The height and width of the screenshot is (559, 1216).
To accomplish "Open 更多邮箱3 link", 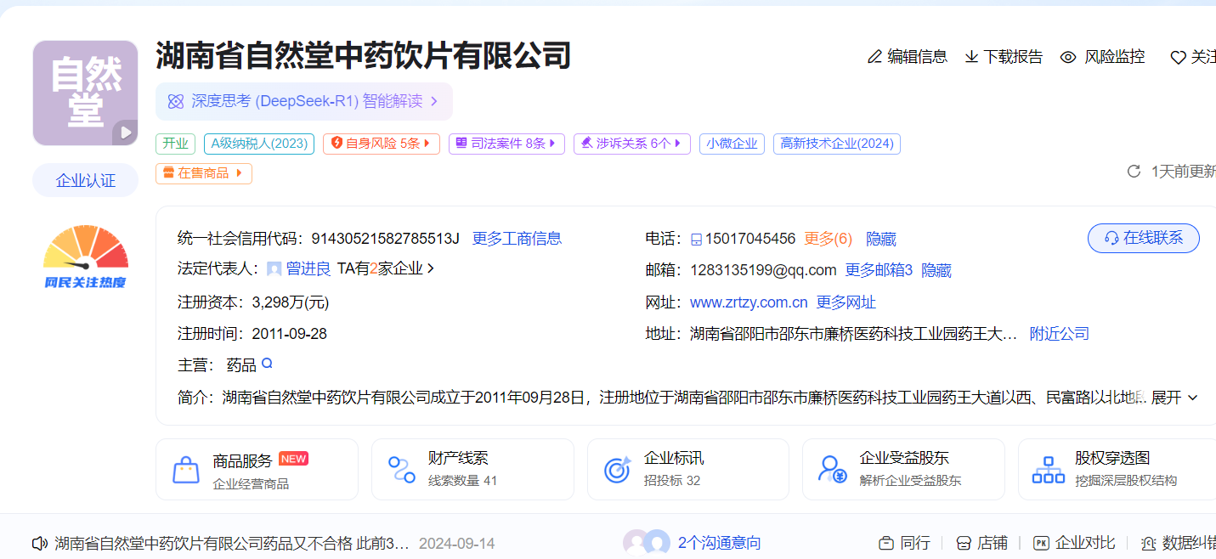I will point(879,270).
